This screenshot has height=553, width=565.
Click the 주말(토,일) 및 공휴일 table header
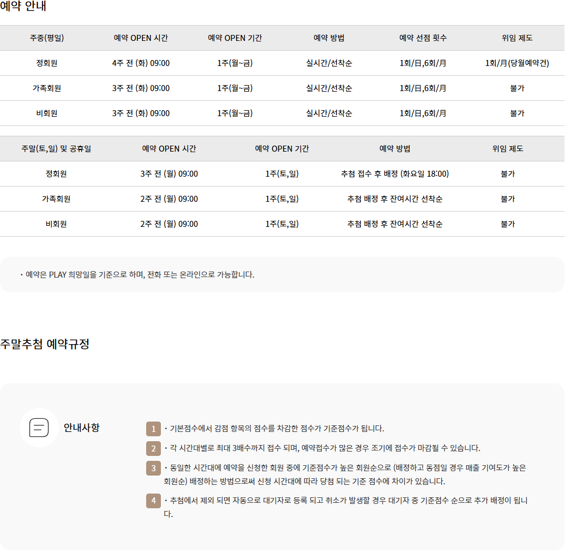[x=56, y=149]
